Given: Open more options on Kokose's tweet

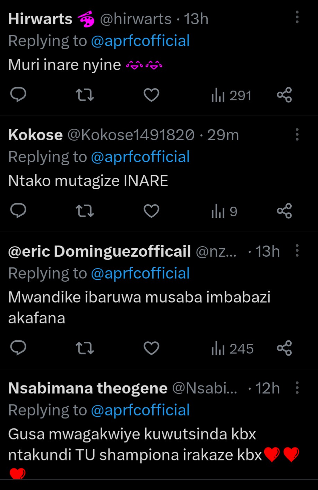Looking at the screenshot, I should tap(297, 134).
